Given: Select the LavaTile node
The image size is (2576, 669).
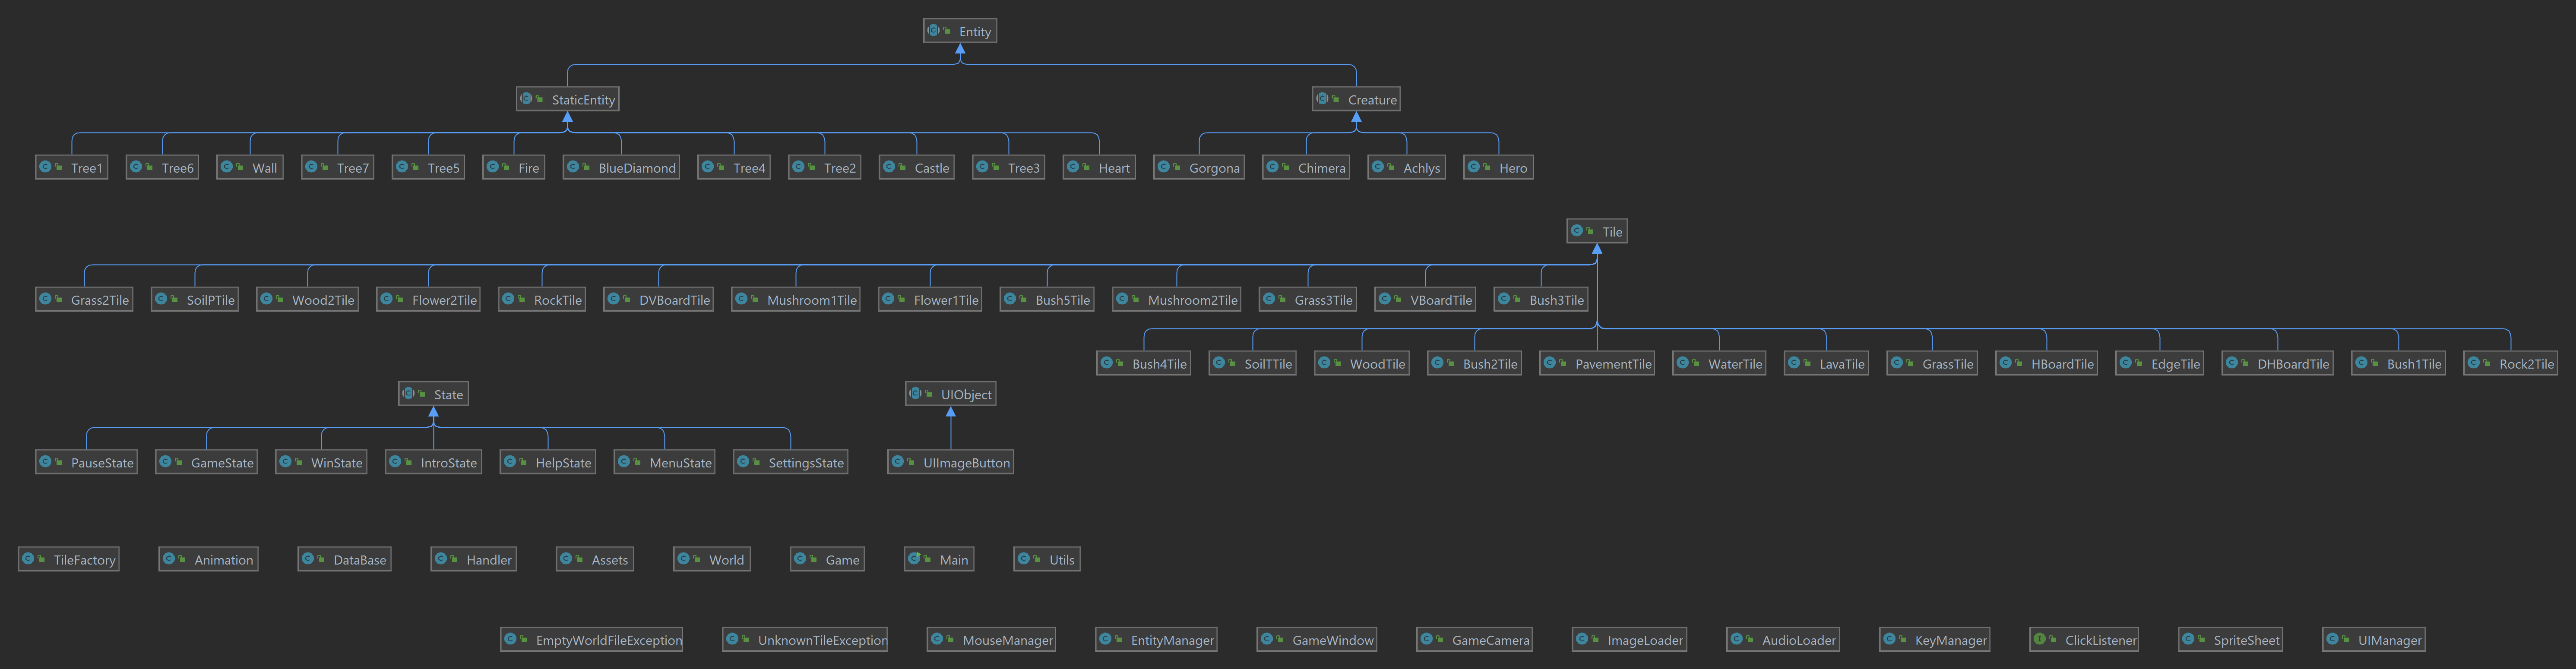Looking at the screenshot, I should (x=1826, y=363).
